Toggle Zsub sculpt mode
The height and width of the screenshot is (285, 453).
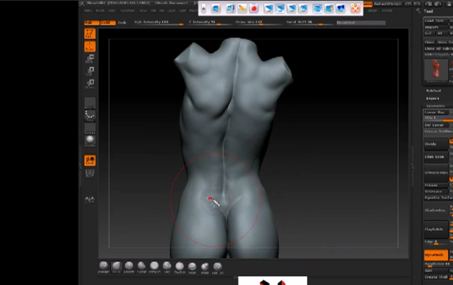pyautogui.click(x=122, y=23)
